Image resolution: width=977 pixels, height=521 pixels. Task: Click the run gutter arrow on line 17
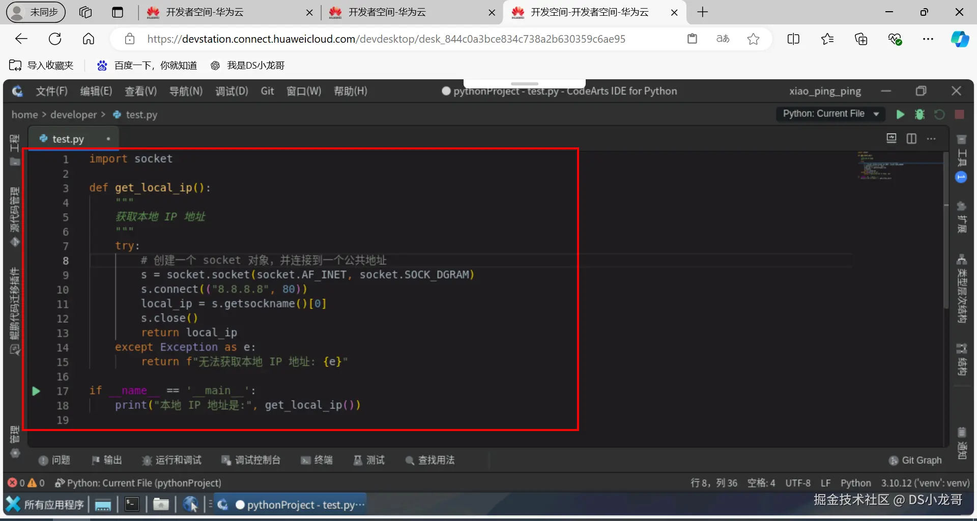pyautogui.click(x=36, y=391)
